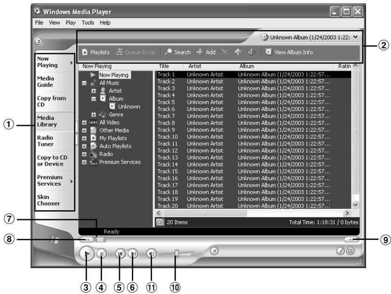
Task: Click the seek bar thumb
Action: [x=101, y=239]
